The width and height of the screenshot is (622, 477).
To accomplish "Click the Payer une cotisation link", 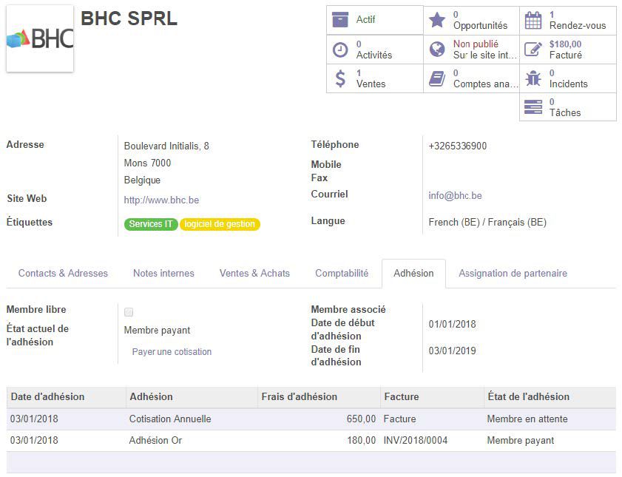I will [172, 352].
